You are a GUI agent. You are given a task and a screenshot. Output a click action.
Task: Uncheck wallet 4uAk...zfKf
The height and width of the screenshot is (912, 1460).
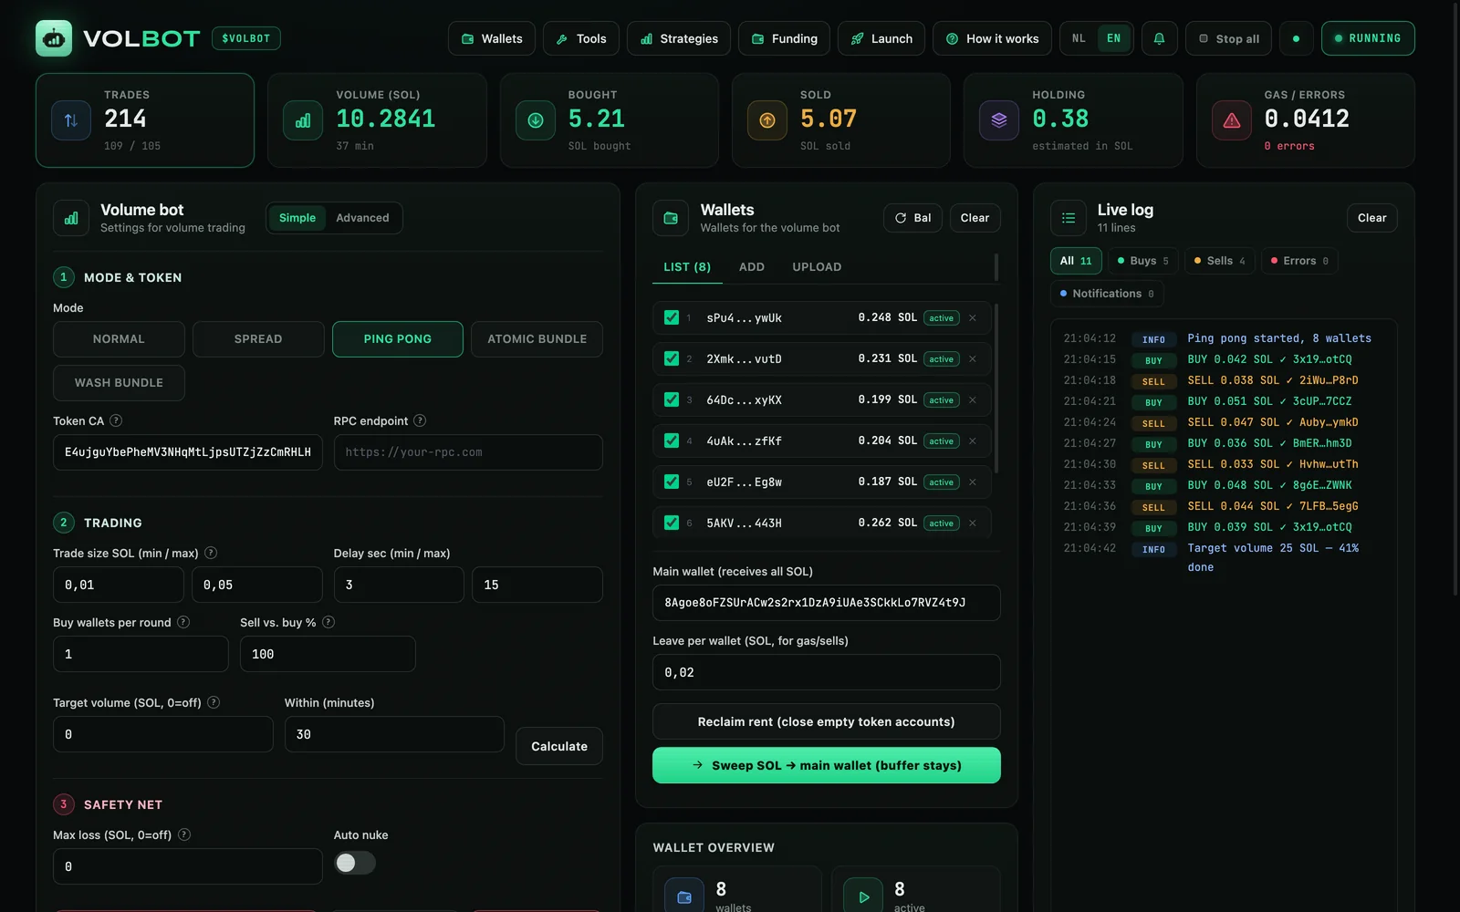[x=672, y=440]
